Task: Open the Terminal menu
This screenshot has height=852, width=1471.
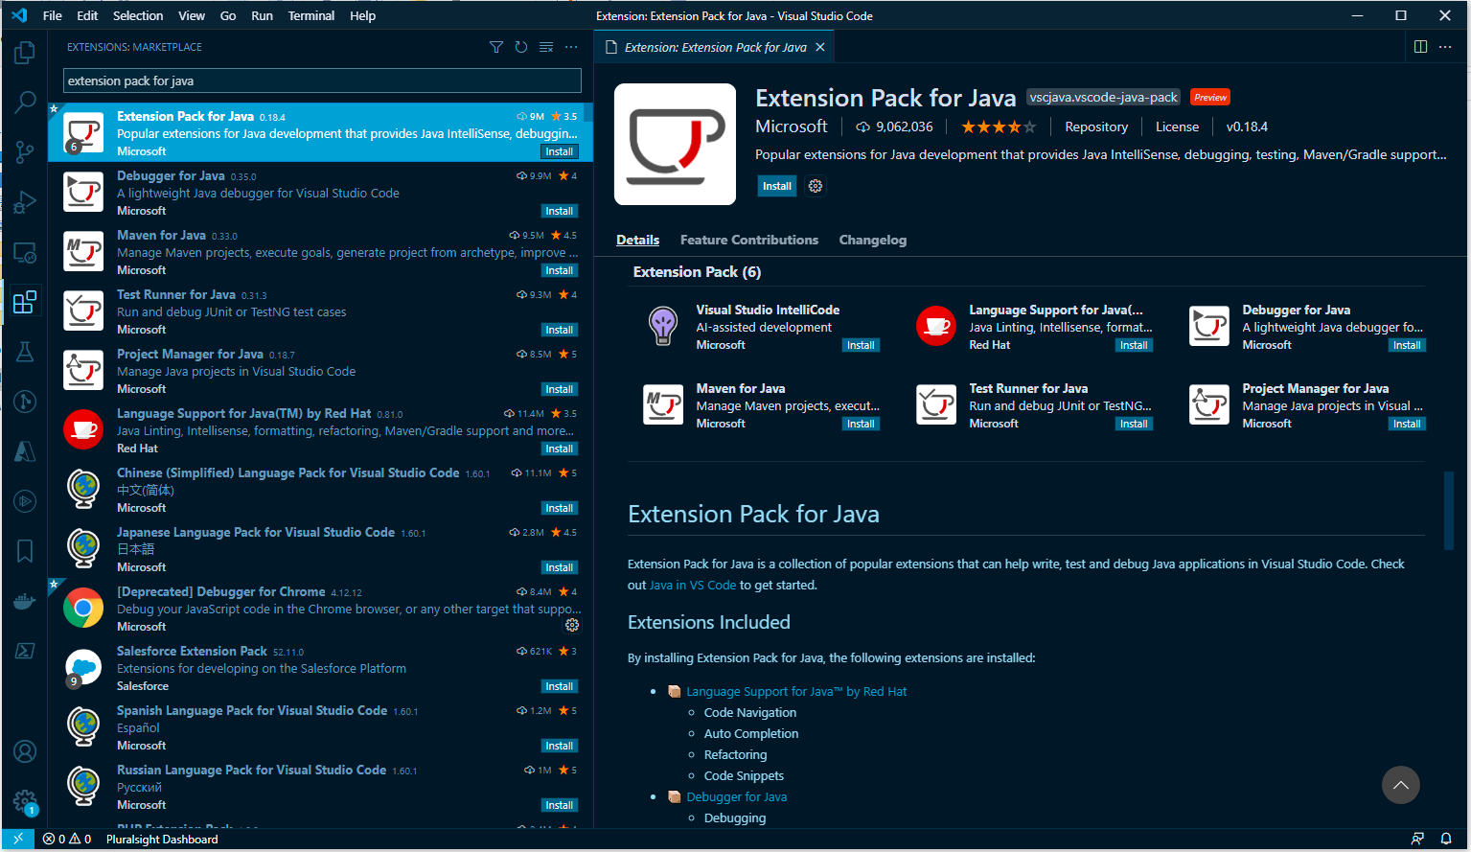Action: 312,15
